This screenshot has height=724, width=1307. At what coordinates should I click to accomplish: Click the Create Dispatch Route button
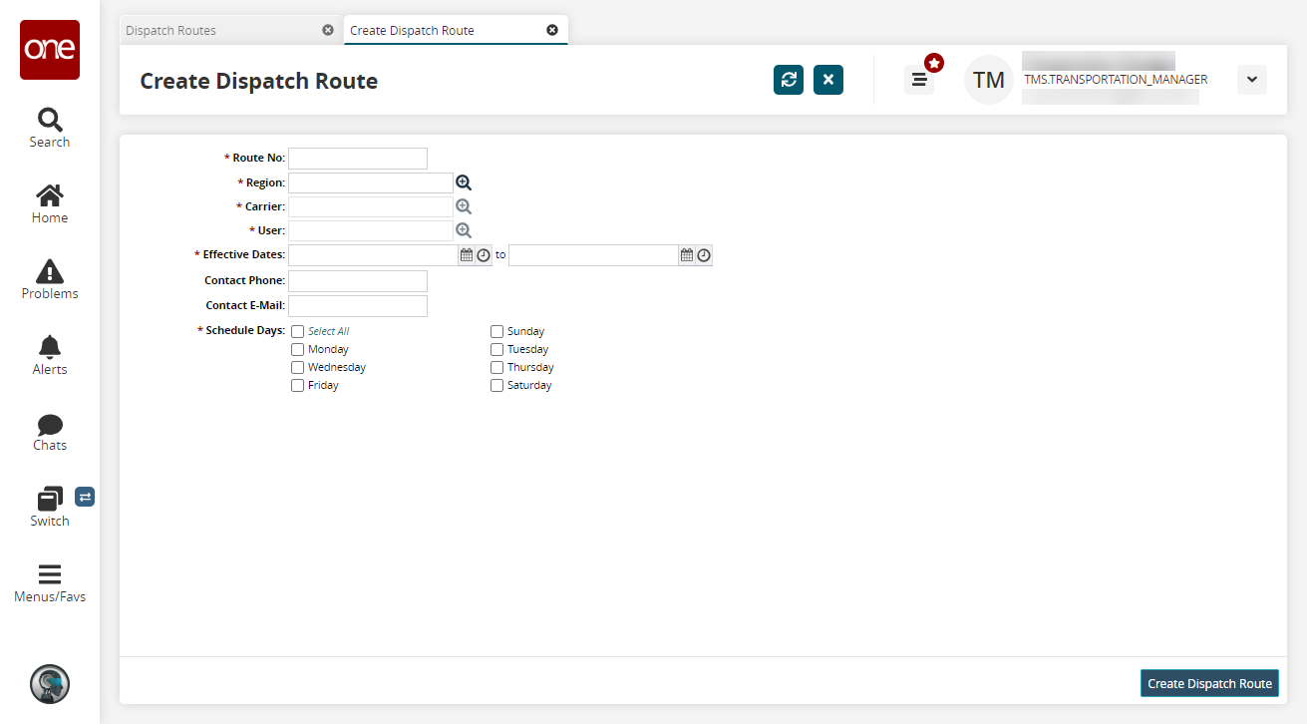1209,683
